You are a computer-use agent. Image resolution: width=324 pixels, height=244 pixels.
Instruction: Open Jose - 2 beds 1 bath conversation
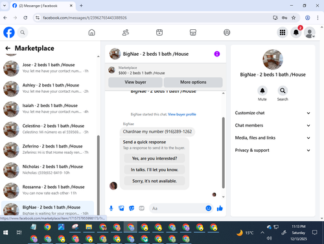[47, 68]
